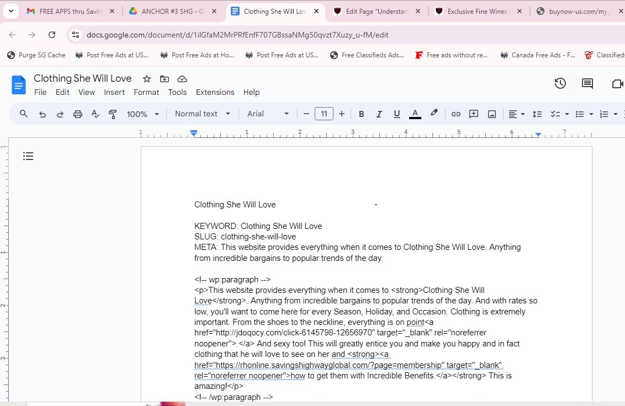Open text alignment options
This screenshot has height=406, width=625.
pos(517,114)
